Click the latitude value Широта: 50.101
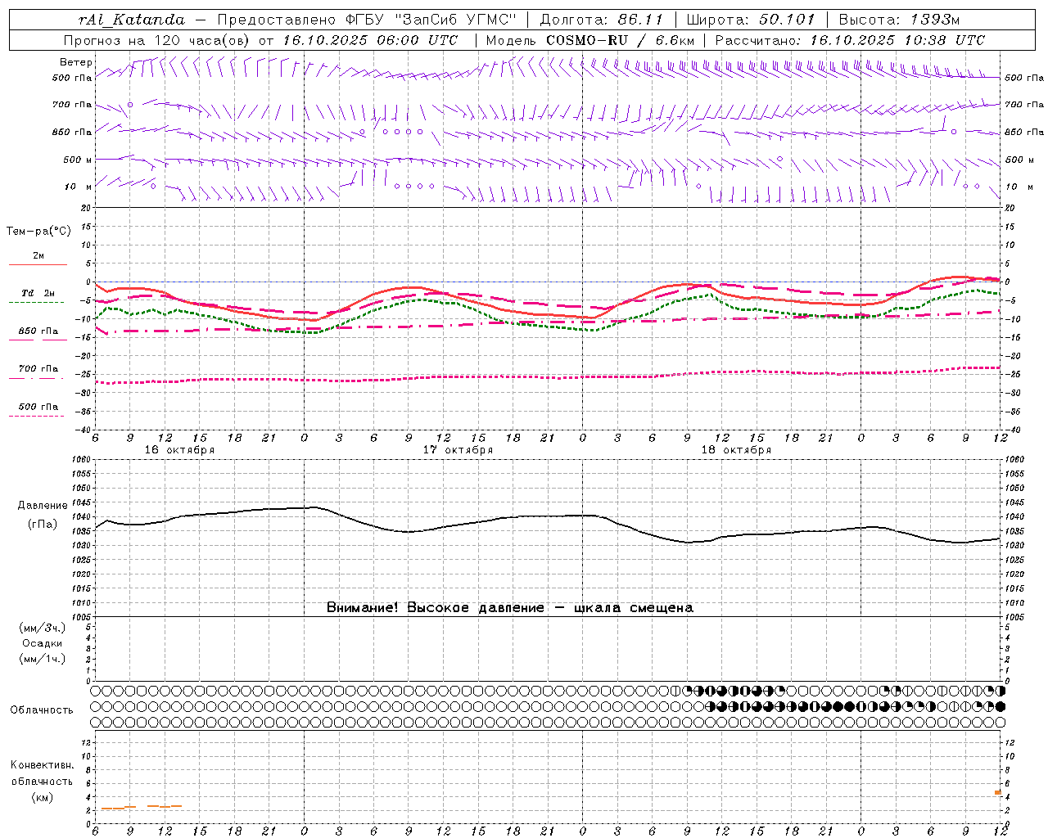 pyautogui.click(x=751, y=20)
